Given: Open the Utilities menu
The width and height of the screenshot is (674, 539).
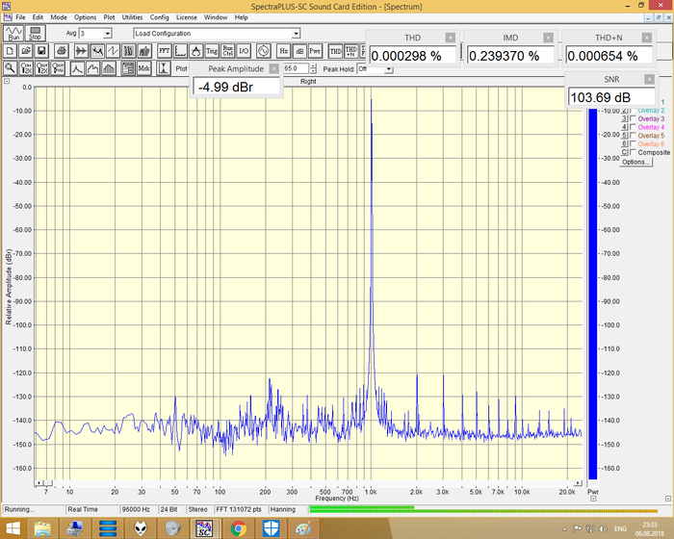Looking at the screenshot, I should (x=132, y=17).
